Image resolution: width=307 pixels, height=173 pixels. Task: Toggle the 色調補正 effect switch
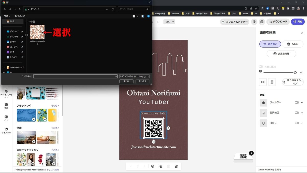pyautogui.click(x=297, y=113)
